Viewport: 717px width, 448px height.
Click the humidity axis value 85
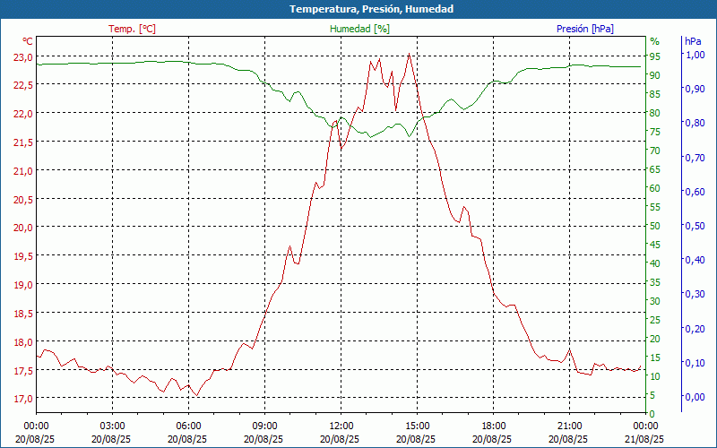655,94
